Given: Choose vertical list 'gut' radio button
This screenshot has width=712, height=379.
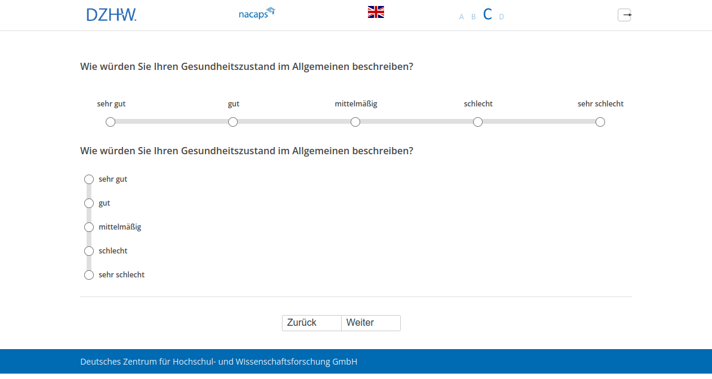Looking at the screenshot, I should click(x=89, y=203).
